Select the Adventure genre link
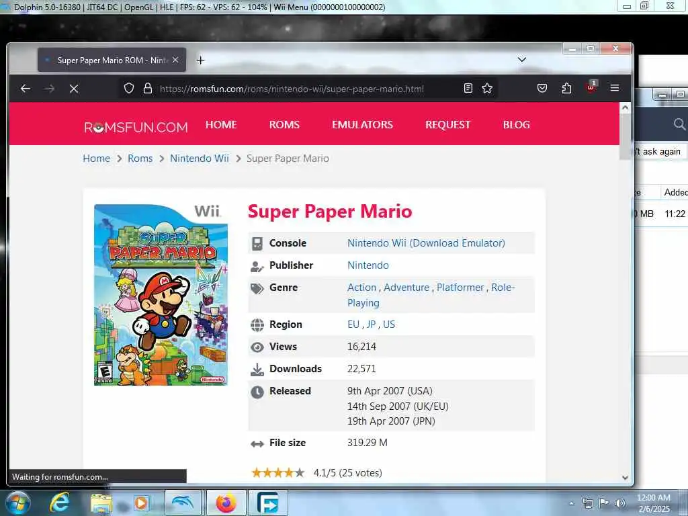The image size is (688, 516). click(406, 288)
